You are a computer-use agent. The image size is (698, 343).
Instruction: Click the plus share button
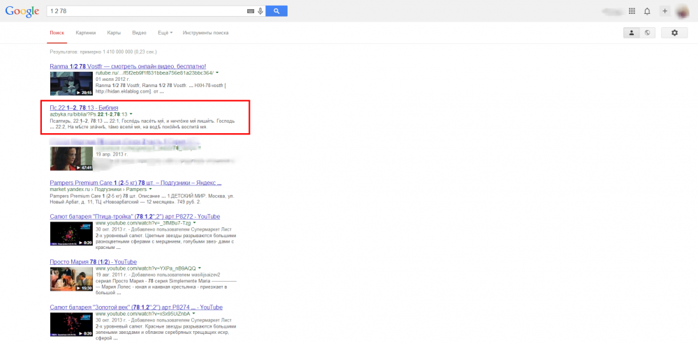[665, 11]
